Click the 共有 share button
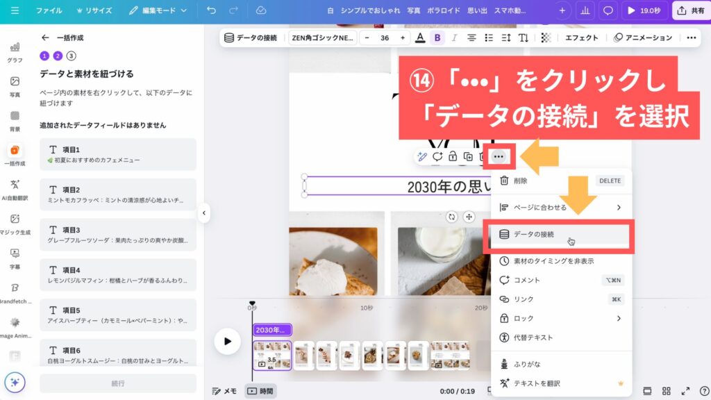This screenshot has height=400, width=711. click(691, 10)
